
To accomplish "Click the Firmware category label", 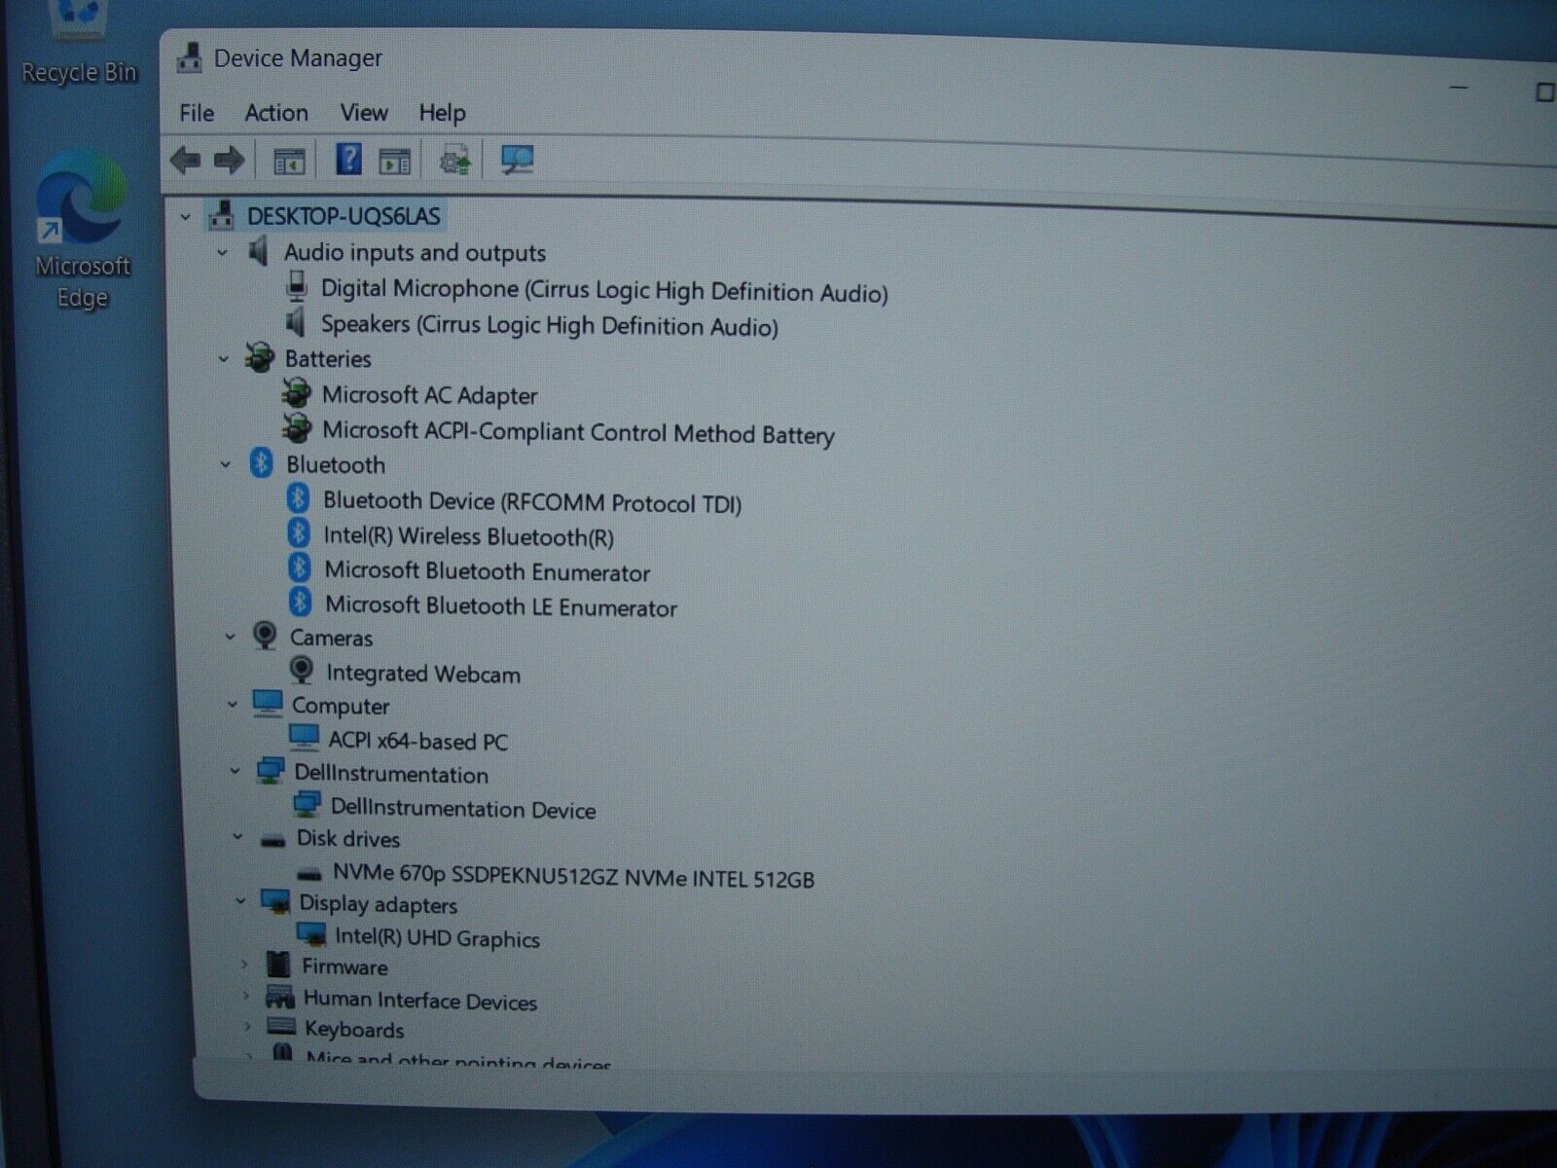I will (x=344, y=967).
